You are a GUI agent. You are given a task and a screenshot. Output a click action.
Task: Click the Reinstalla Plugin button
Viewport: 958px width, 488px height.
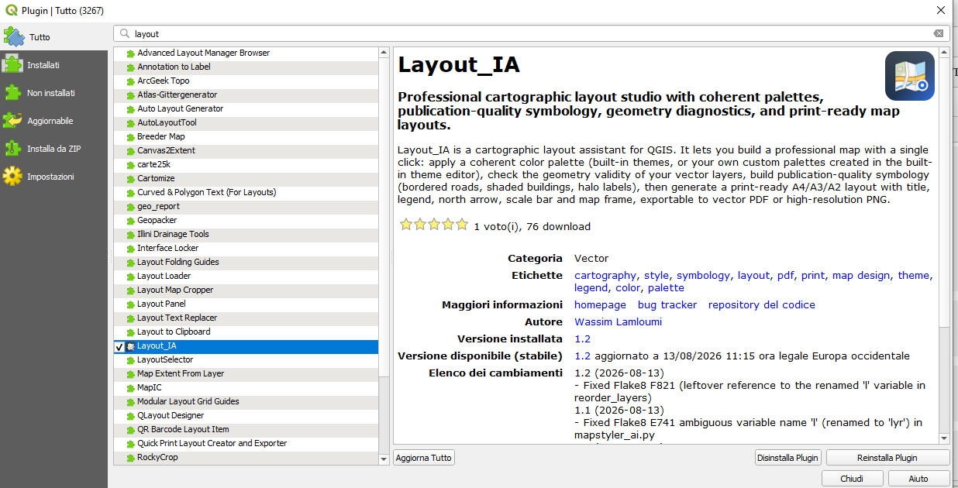coord(887,458)
